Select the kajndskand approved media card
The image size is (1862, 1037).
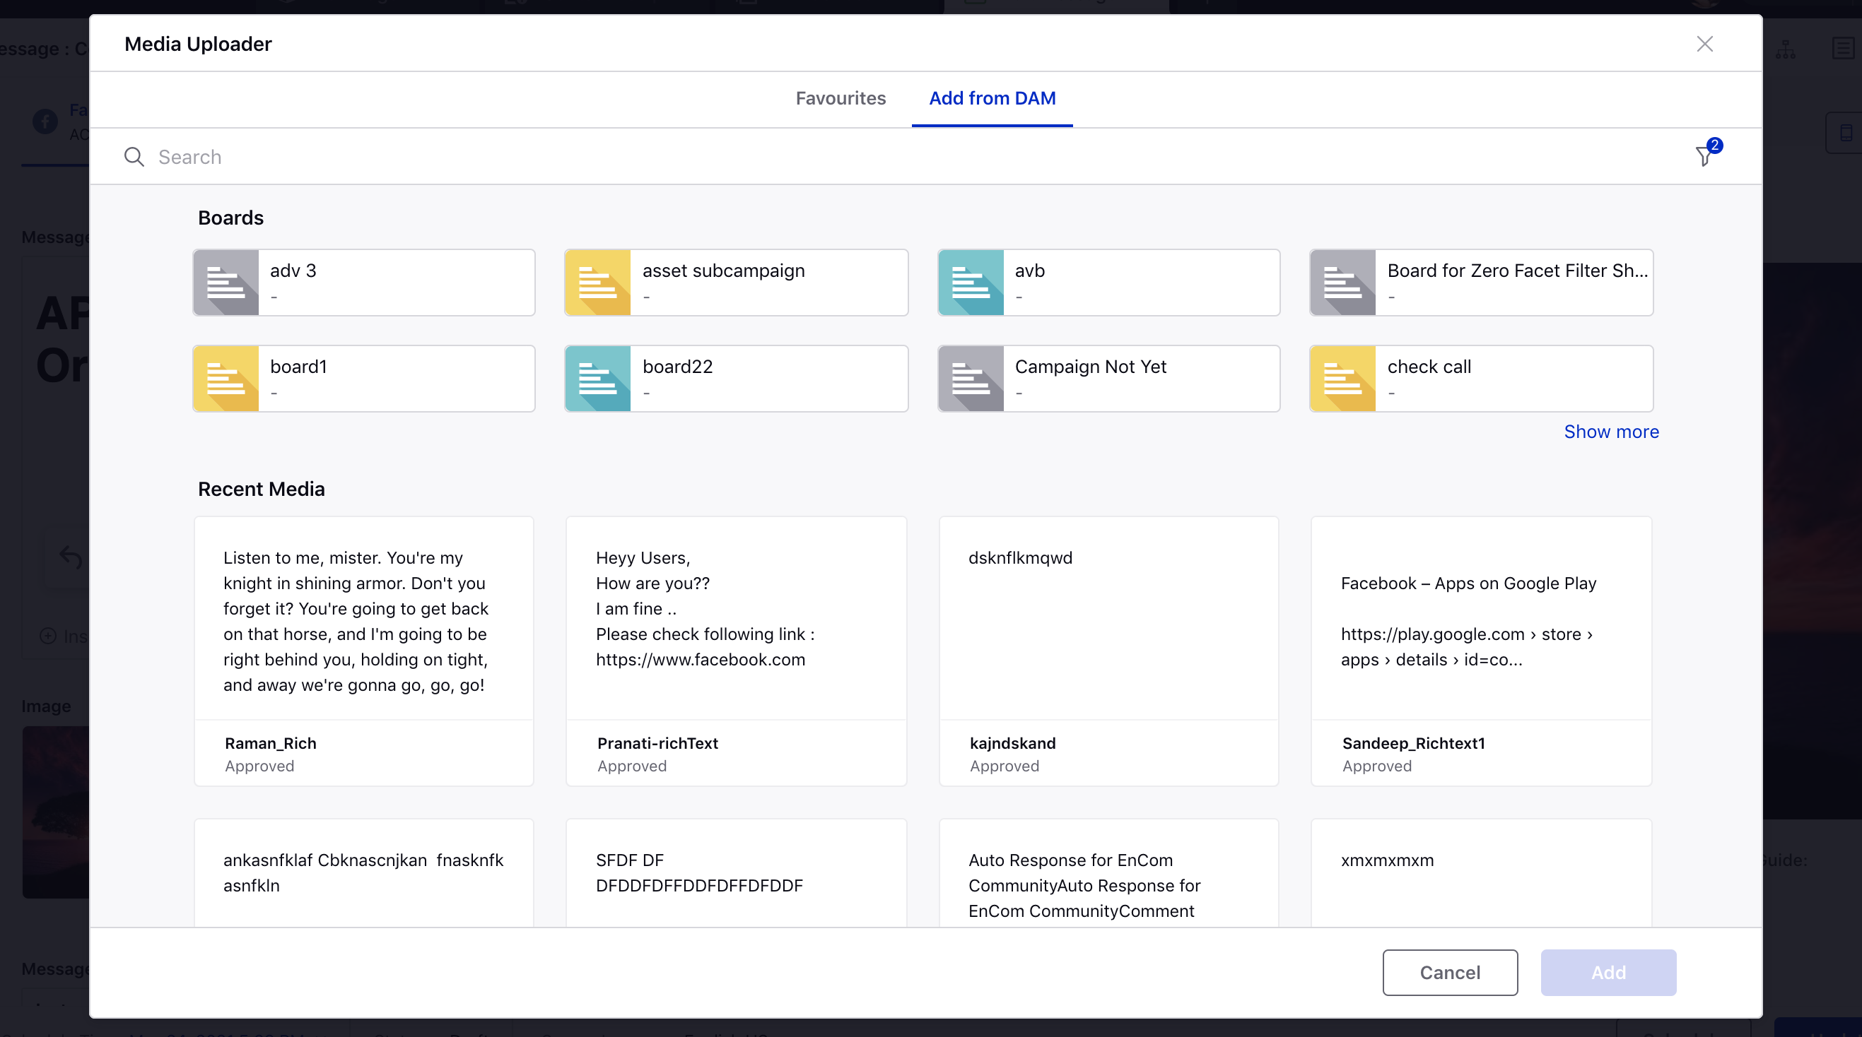pyautogui.click(x=1108, y=651)
